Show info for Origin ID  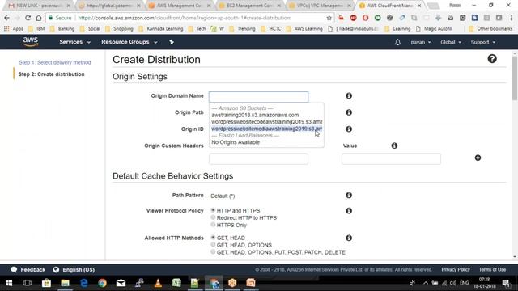[x=349, y=129]
